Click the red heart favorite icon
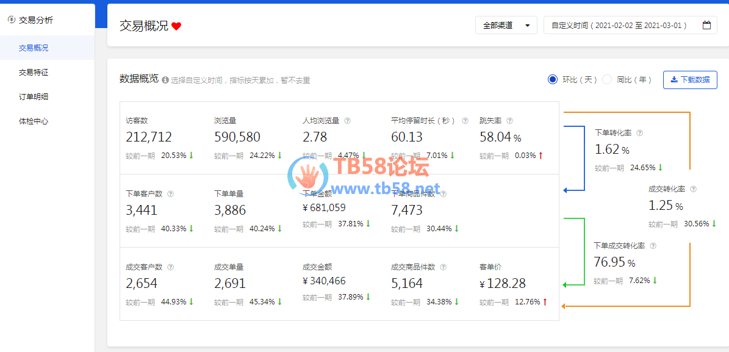 coord(176,26)
